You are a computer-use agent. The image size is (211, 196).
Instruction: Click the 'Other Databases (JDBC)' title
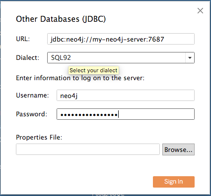61,19
